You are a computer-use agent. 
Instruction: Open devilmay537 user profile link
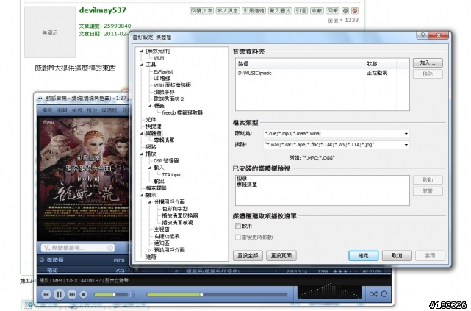point(102,10)
